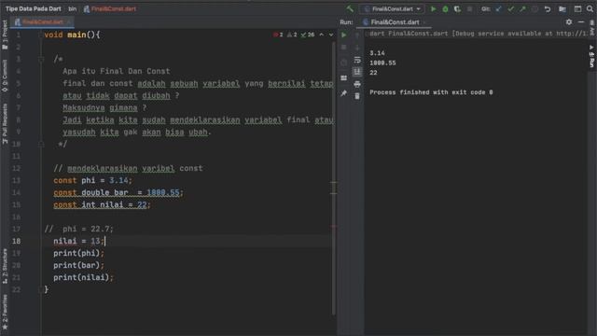
Task: Go up the stack trace in the Run panel
Action: (x=357, y=35)
